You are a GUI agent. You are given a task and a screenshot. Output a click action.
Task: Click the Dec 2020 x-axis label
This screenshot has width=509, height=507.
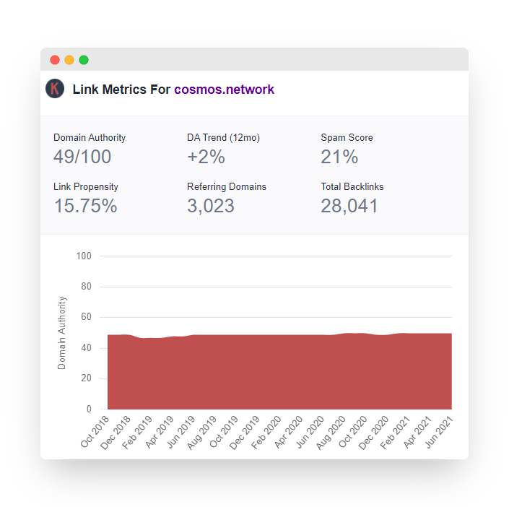374,433
